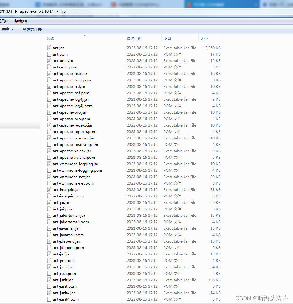Select the ant-apache-regexp.pom file name
The width and height of the screenshot is (293, 304).
tap(75, 132)
